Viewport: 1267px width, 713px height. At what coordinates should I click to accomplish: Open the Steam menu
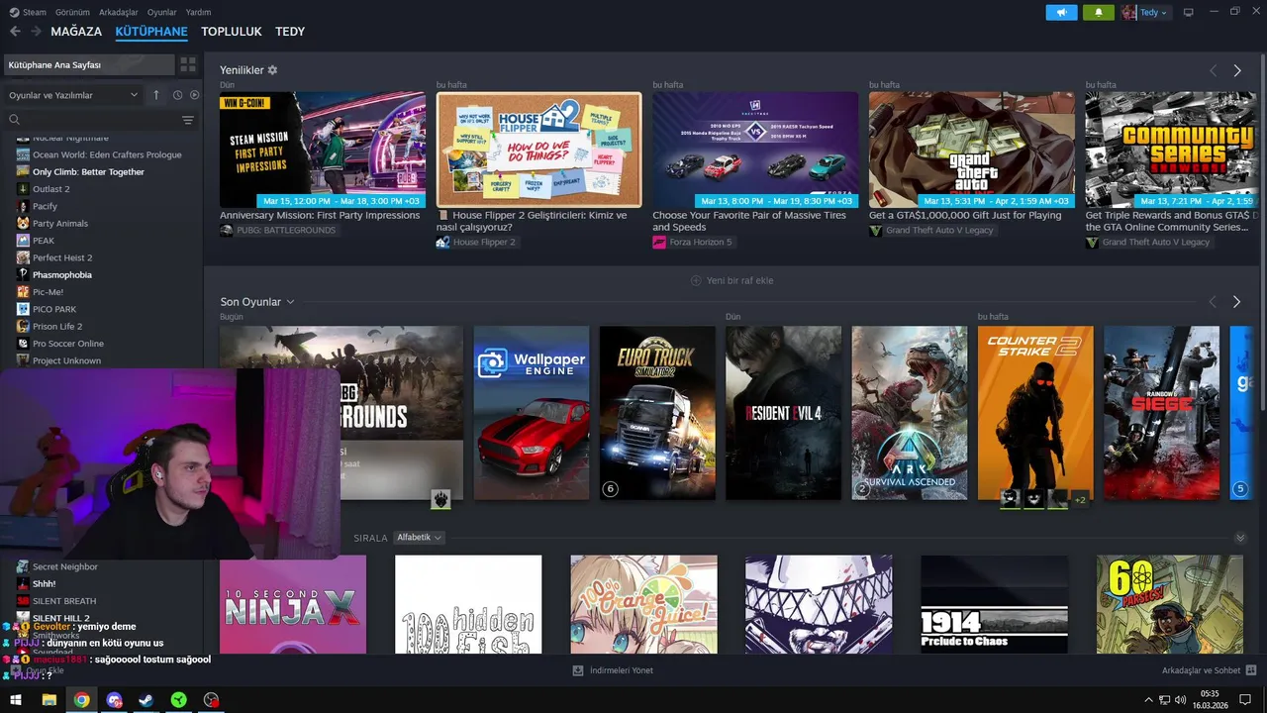click(x=35, y=12)
